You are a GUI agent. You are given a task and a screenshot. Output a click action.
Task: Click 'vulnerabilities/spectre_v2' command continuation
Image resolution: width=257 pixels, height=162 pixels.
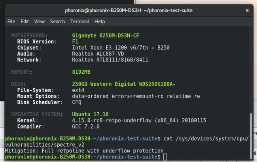point(45,145)
